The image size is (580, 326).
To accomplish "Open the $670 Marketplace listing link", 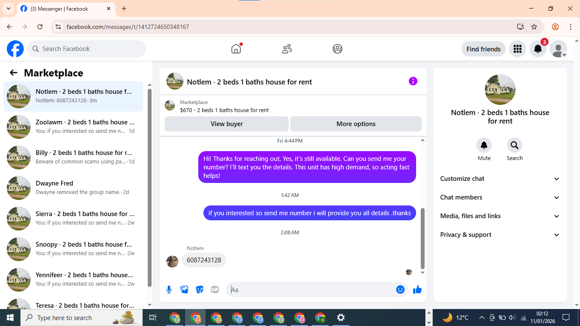I will click(x=224, y=110).
